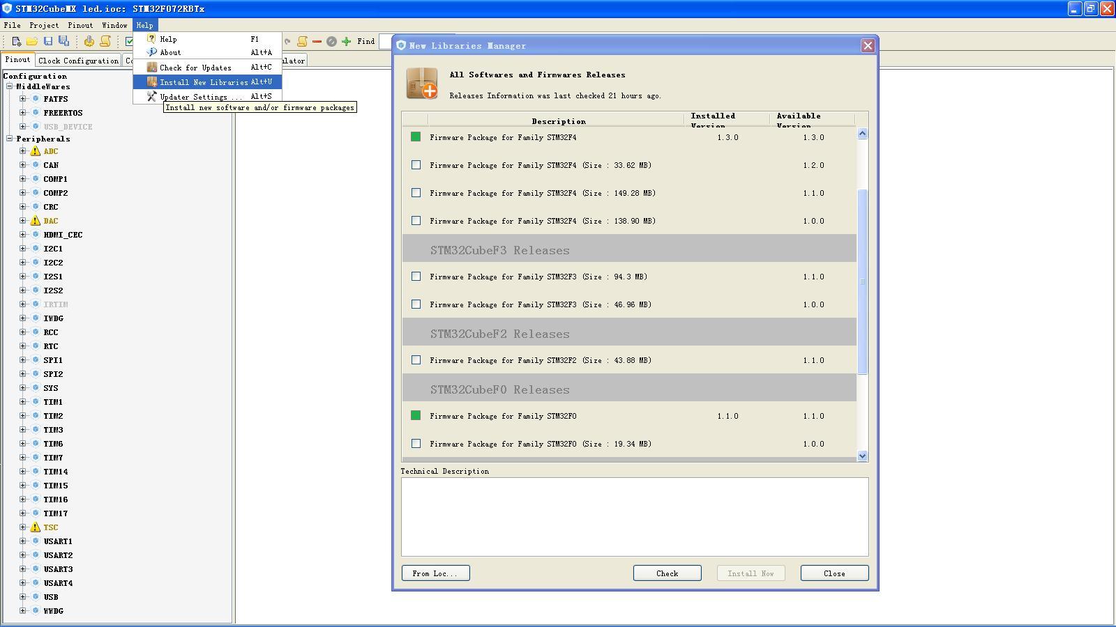The height and width of the screenshot is (627, 1116).
Task: Open the Project menu
Action: coord(44,25)
